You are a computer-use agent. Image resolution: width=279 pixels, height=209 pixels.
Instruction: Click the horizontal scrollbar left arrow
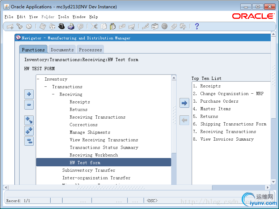click(x=6, y=187)
